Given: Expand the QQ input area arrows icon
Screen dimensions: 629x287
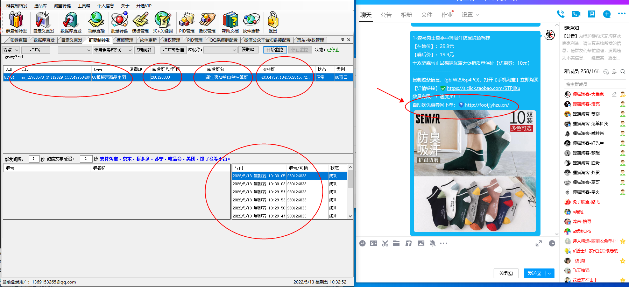Looking at the screenshot, I should click(539, 243).
